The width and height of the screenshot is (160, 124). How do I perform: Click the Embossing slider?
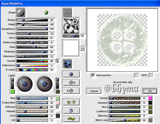32,43
